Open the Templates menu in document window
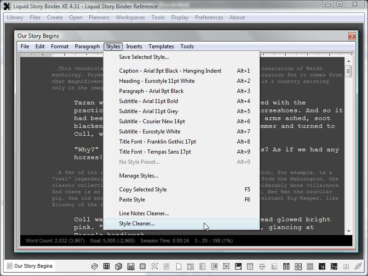This screenshot has width=368, height=276. tap(161, 46)
